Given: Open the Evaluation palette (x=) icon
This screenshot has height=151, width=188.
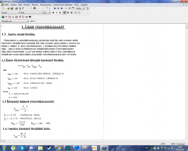Looking at the screenshot, I should point(13,17).
